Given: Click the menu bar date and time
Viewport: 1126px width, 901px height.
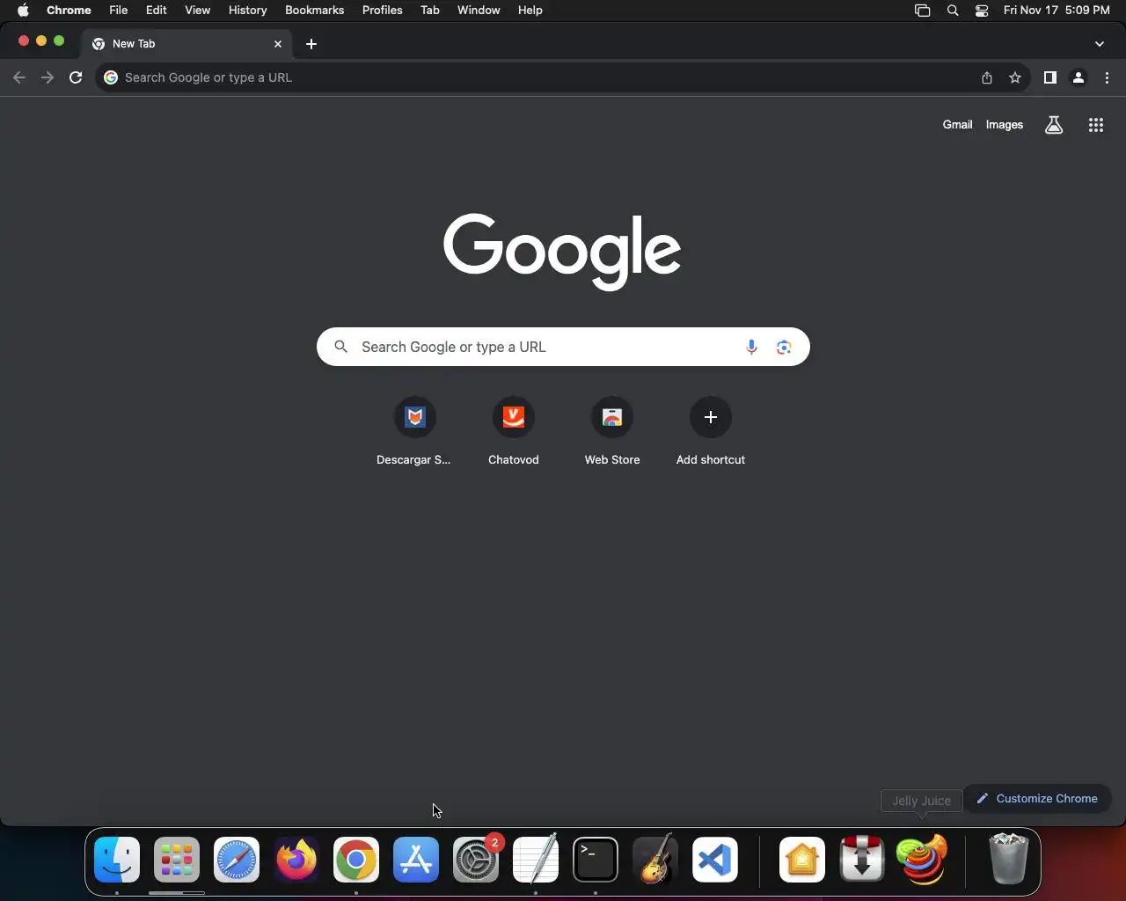Looking at the screenshot, I should [x=1057, y=11].
